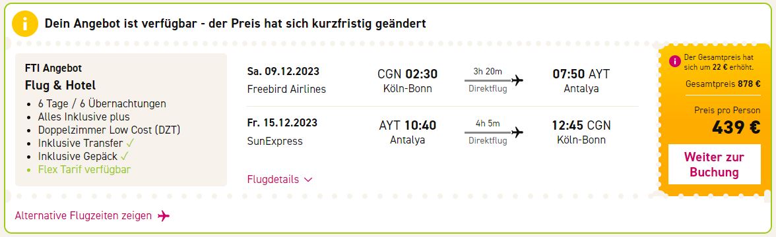Screen dimensions: 776x237
Task: Click the pink airplane icon beside alternative flights
Action: [x=164, y=216]
